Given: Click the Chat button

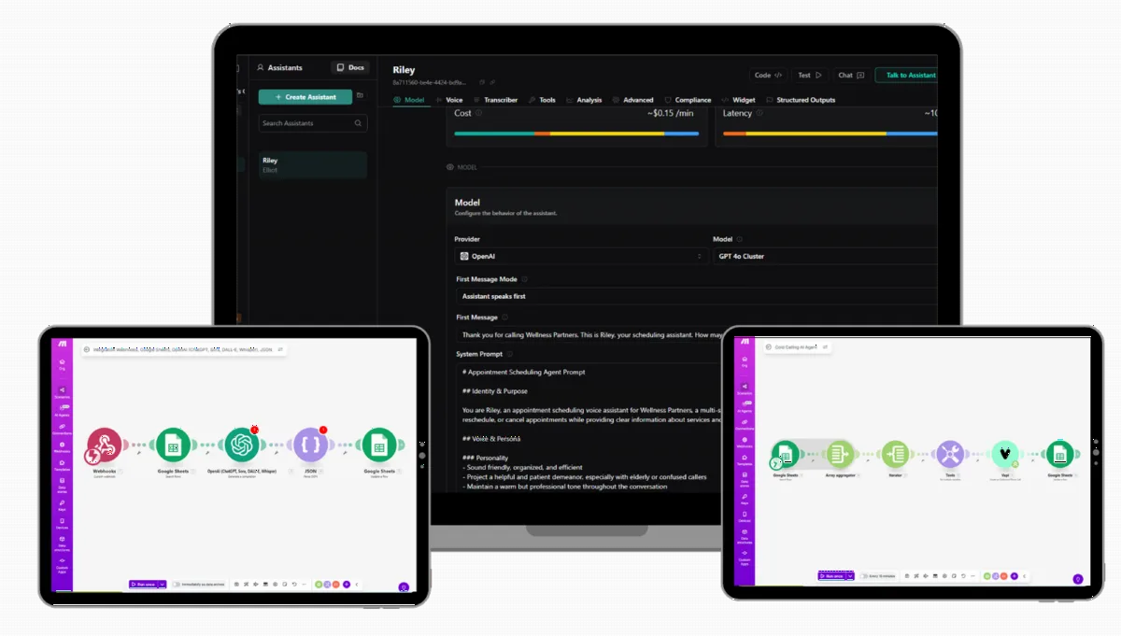Looking at the screenshot, I should click(x=850, y=75).
